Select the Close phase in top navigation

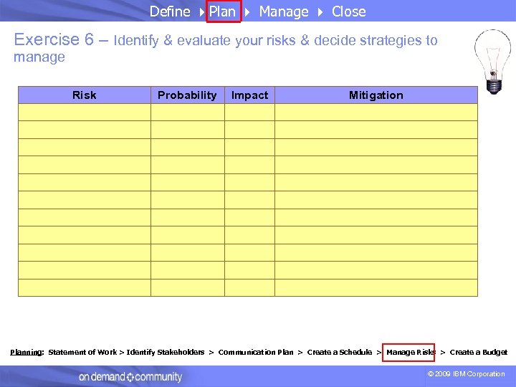click(348, 11)
